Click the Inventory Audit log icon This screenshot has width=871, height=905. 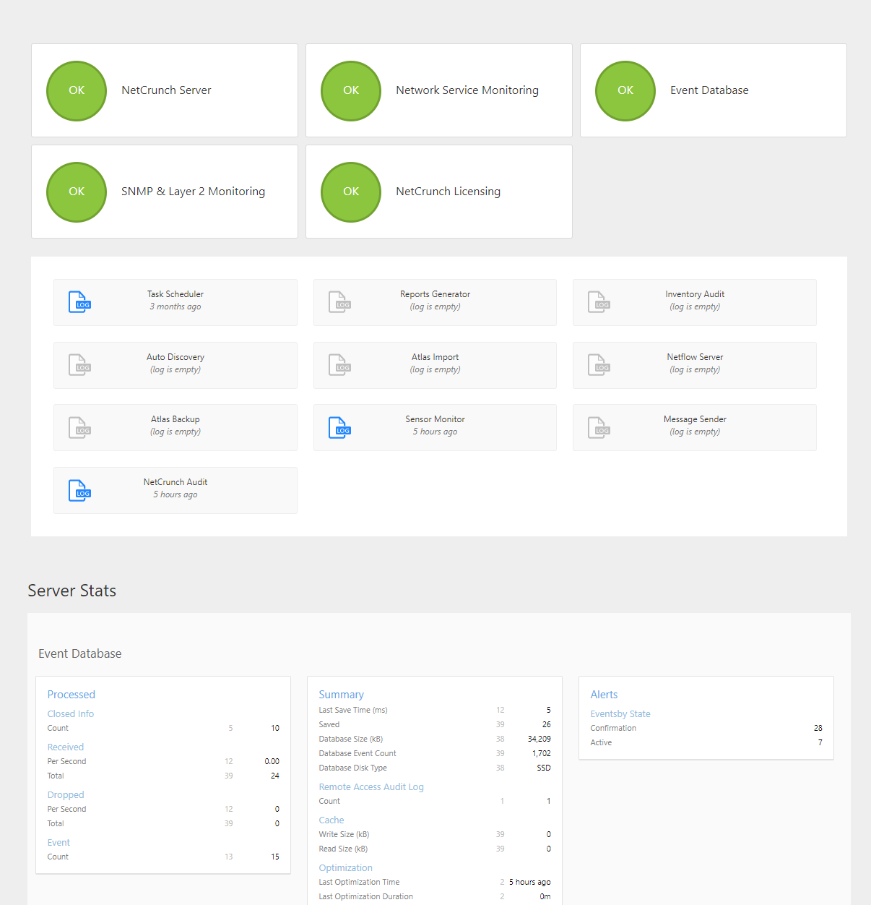[x=599, y=302]
